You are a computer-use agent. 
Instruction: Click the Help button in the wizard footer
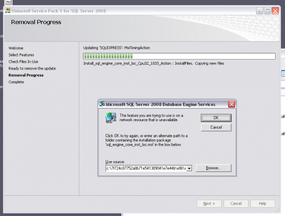pyautogui.click(x=263, y=204)
